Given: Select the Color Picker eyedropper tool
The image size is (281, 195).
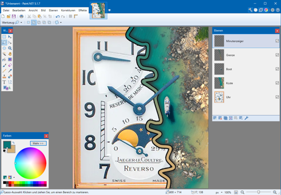Looking at the screenshot, I should click(10, 71).
